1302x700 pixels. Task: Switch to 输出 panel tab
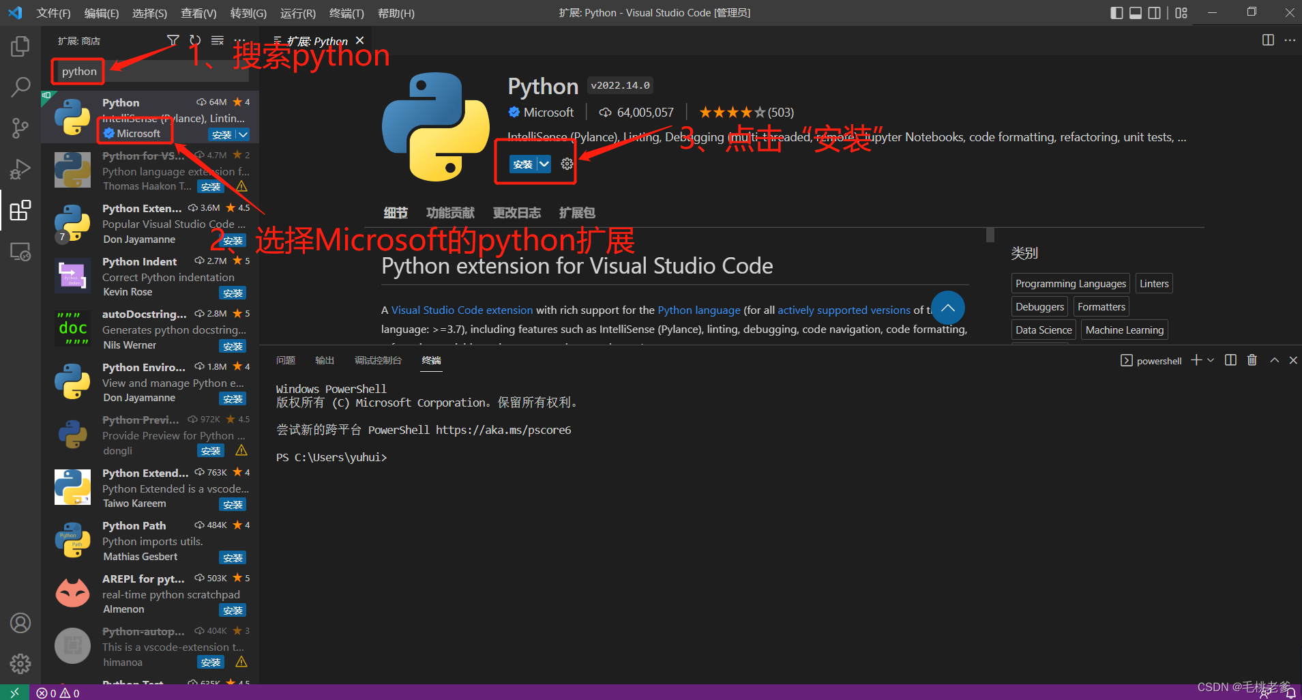click(325, 360)
